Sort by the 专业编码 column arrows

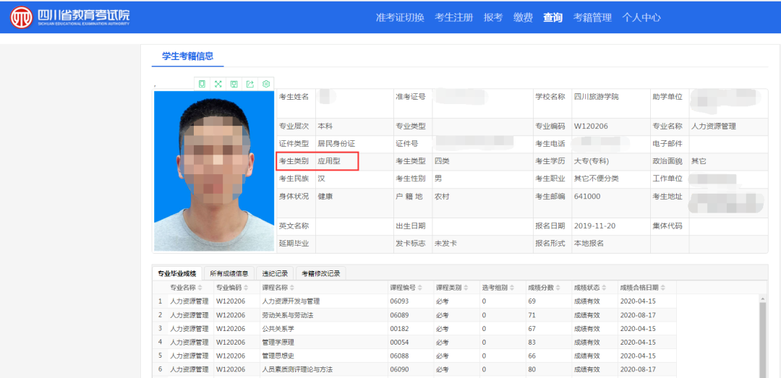coord(246,288)
